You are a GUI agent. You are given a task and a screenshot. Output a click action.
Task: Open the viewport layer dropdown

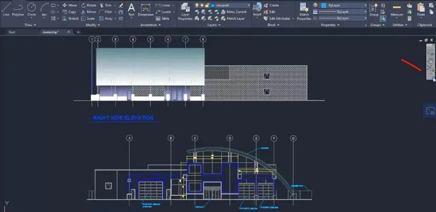230,5
